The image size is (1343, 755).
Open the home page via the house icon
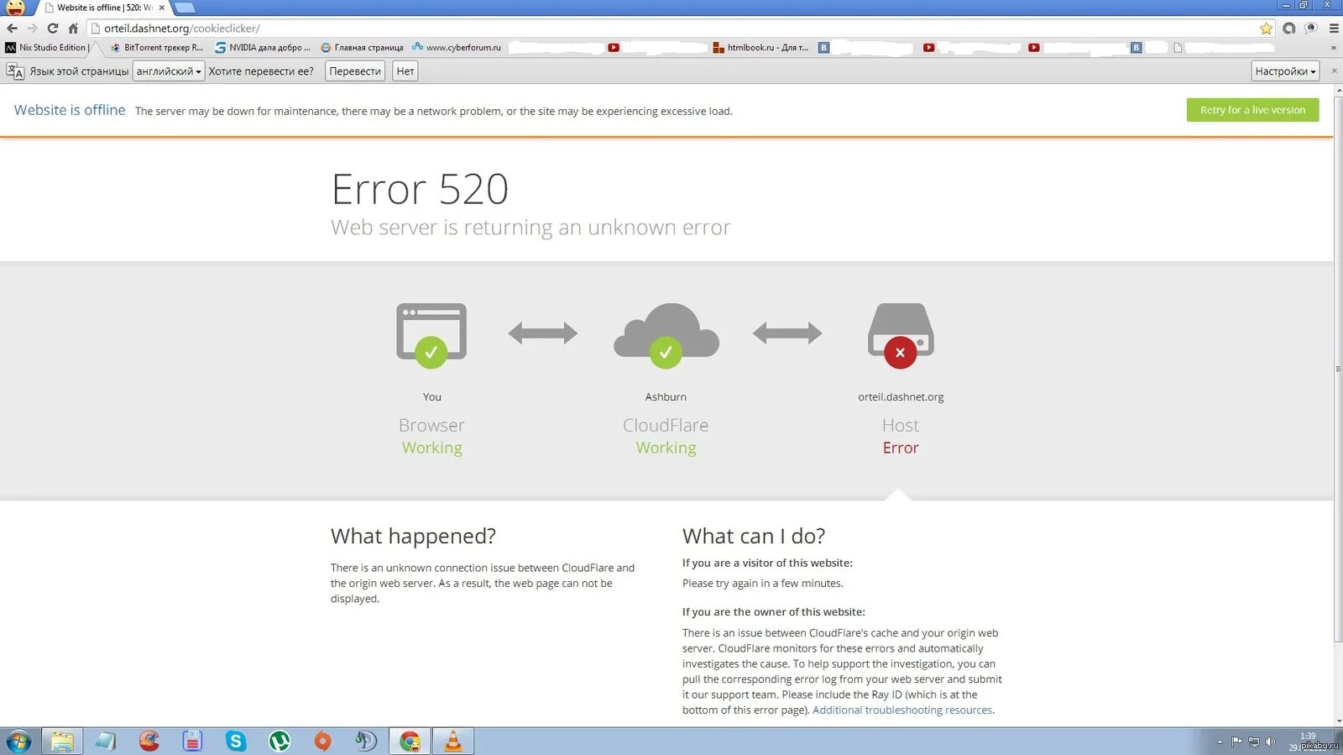pos(73,28)
